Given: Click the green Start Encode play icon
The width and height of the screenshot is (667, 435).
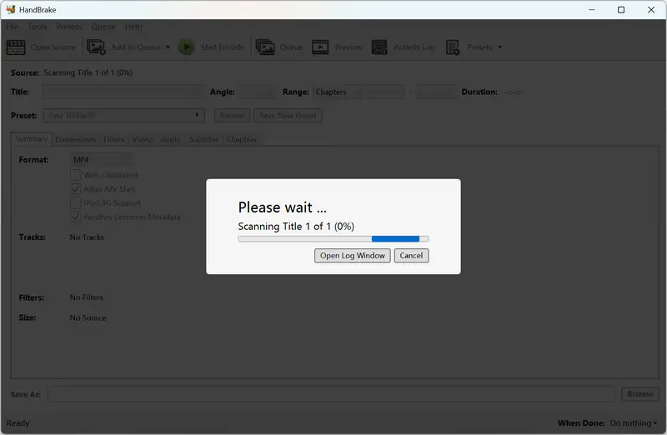Looking at the screenshot, I should click(x=186, y=47).
